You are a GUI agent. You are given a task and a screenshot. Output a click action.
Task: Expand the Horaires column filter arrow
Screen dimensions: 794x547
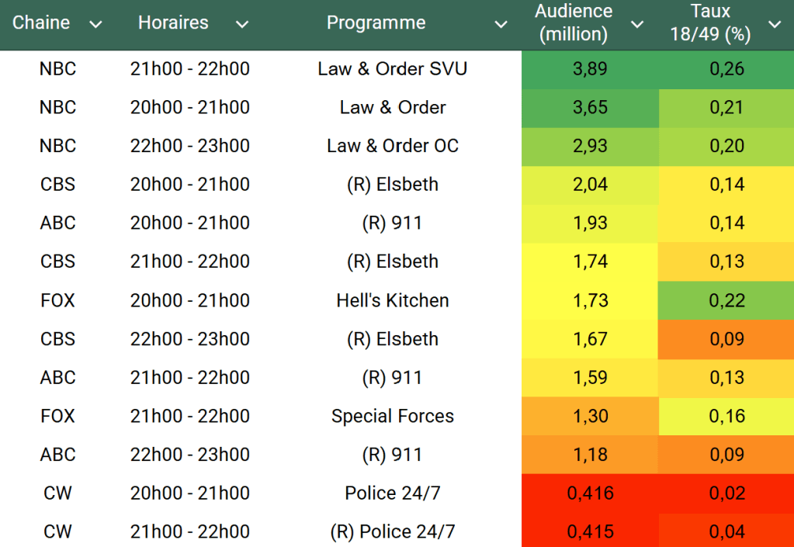(x=242, y=25)
